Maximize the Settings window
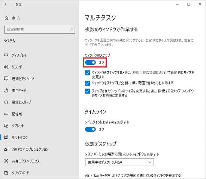Screen dimensions: 206x179 [189, 4]
